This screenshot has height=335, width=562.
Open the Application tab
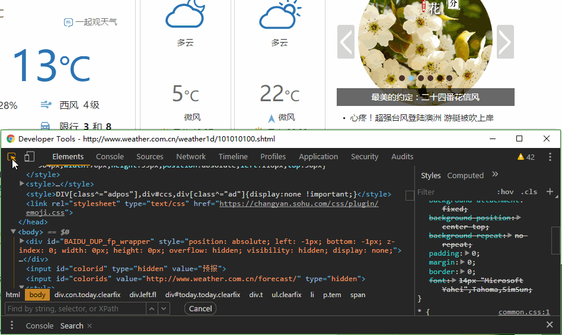point(318,157)
